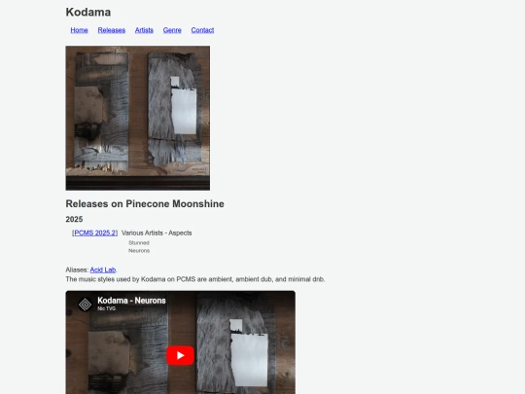The height and width of the screenshot is (394, 525).
Task: Click the Nic TVG channel logo icon
Action: point(85,304)
